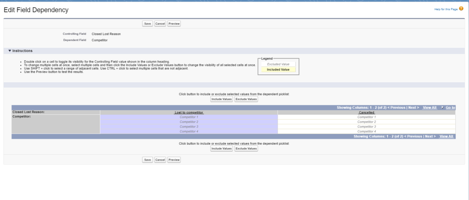Click Include Values above the table
This screenshot has height=200, width=469.
tap(221, 99)
